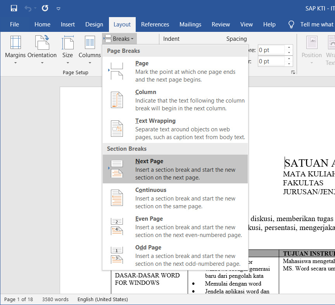Click the Save icon
Screen dimensions: 335x305
tap(14, 8)
